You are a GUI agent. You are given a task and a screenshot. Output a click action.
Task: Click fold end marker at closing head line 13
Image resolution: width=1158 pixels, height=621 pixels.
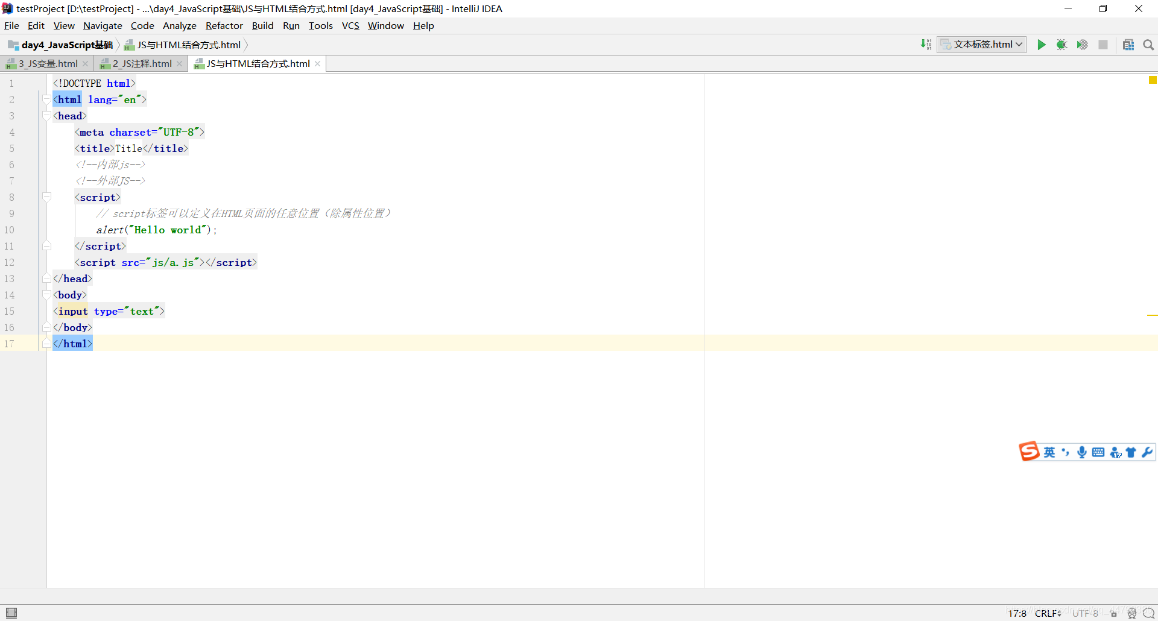(x=46, y=279)
